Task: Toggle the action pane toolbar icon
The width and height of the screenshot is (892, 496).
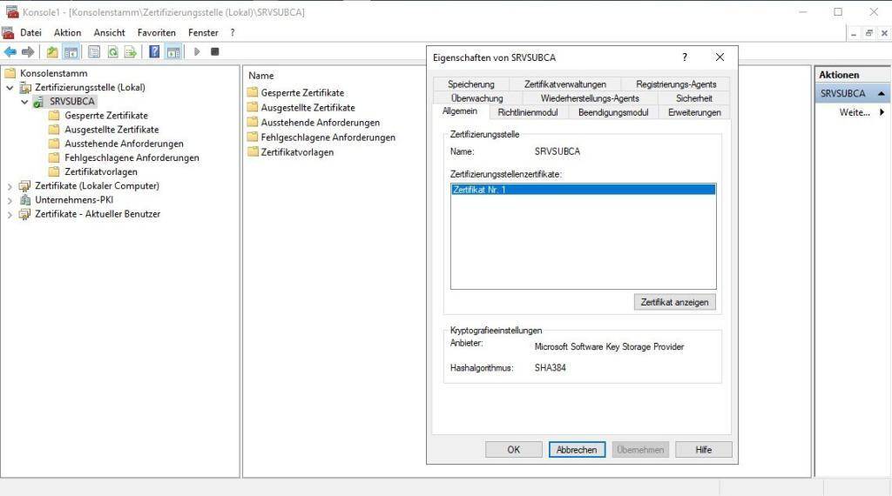Action: click(x=173, y=52)
